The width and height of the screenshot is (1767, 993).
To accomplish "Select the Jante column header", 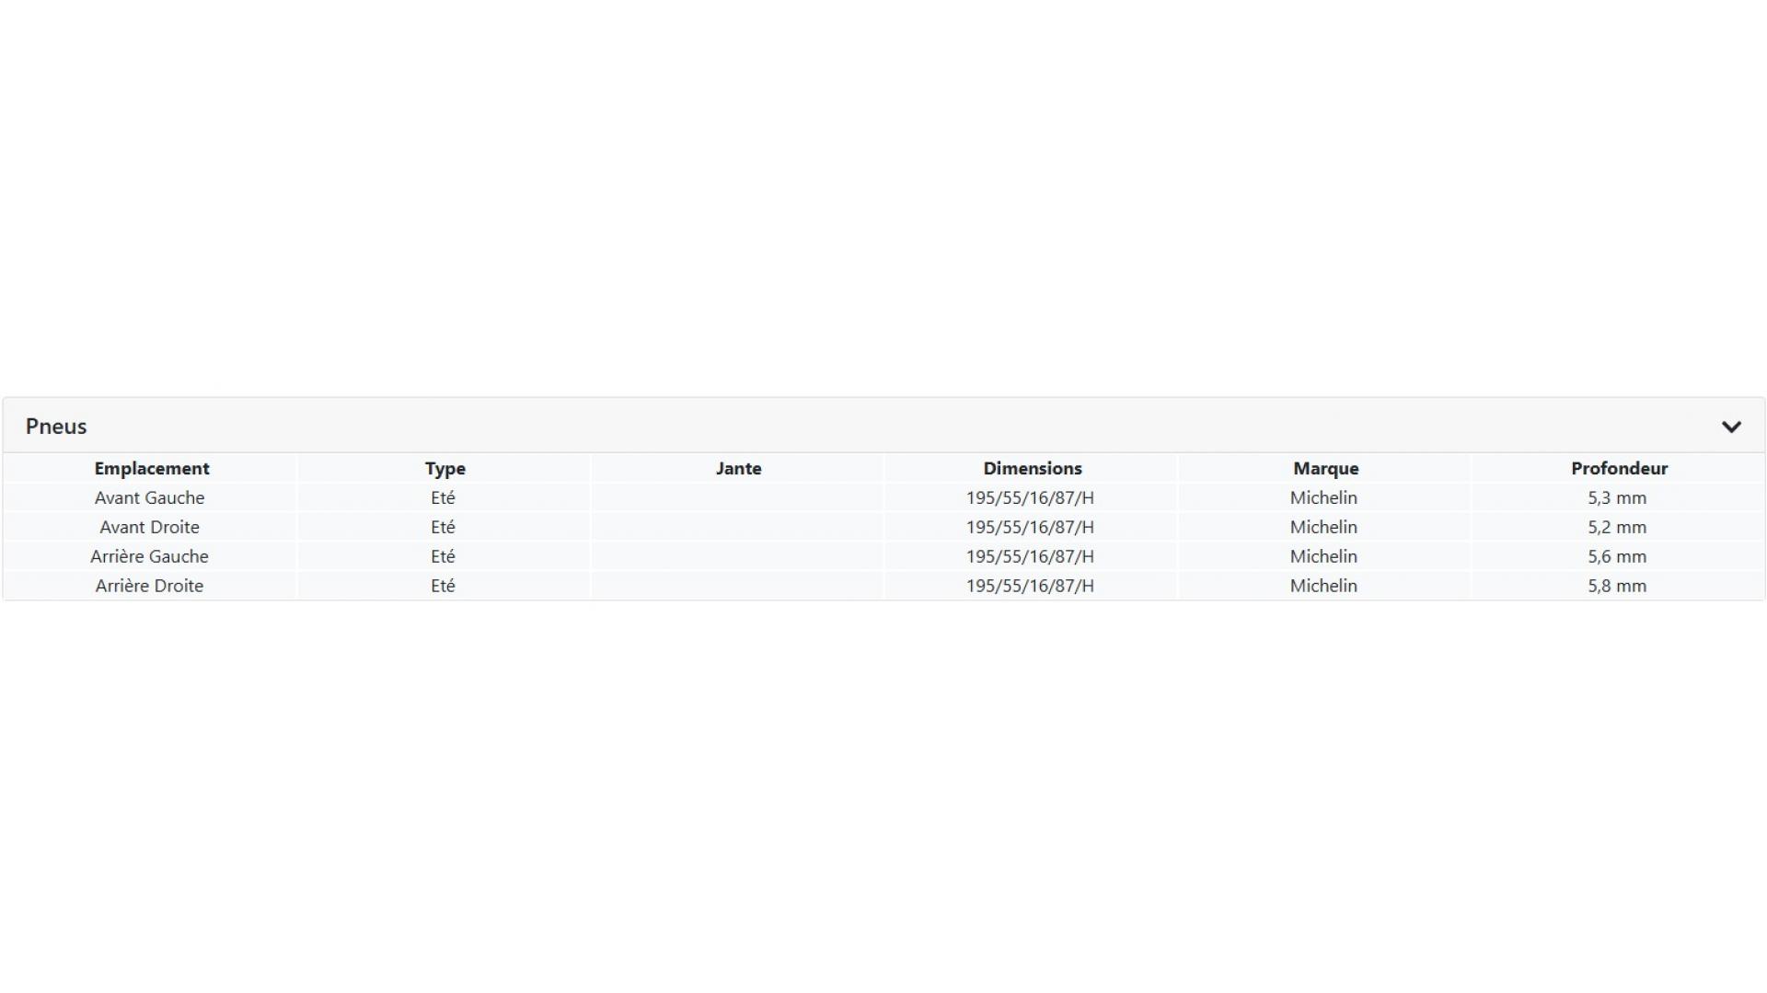I will 738,469.
